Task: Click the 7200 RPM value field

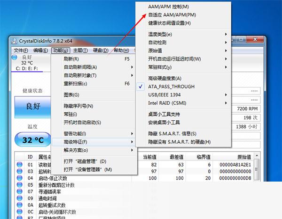Action: 246,109
